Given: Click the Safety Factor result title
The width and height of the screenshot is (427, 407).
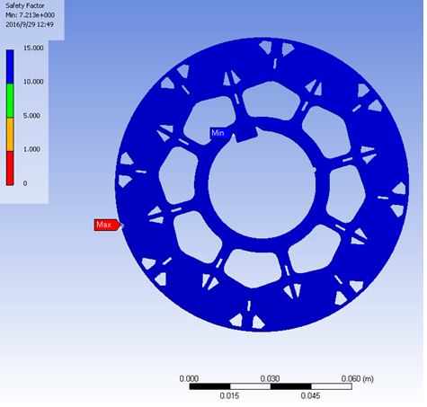Looking at the screenshot, I should [25, 5].
